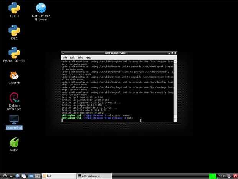Click the clock showing 12:23
This screenshot has height=179, width=238.
tap(222, 176)
